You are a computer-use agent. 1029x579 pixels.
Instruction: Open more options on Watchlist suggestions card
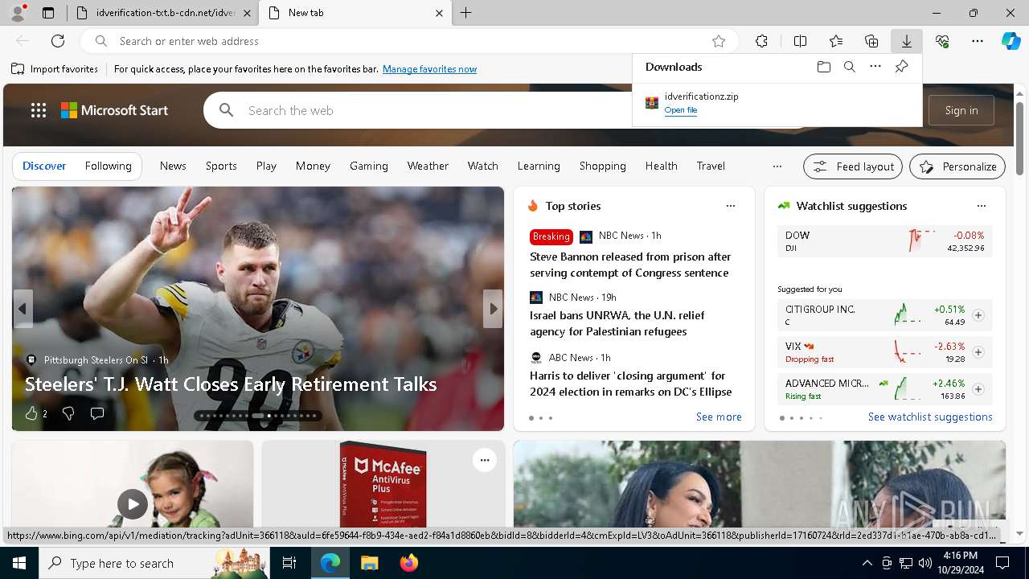click(x=982, y=206)
